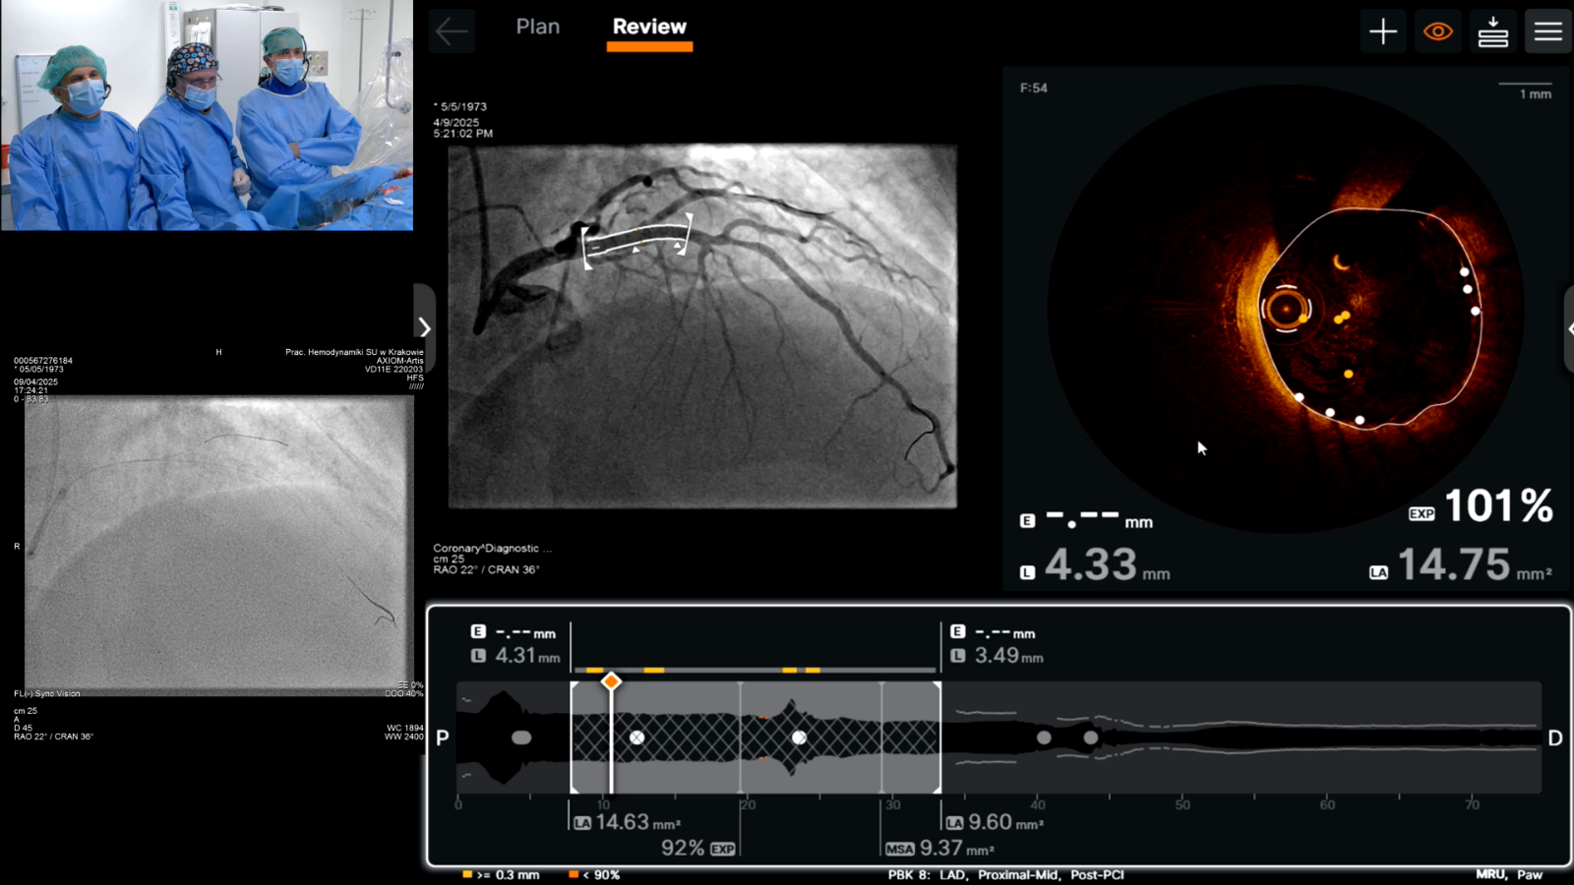The height and width of the screenshot is (885, 1574).
Task: Toggle the orange eye visibility icon
Action: click(x=1437, y=31)
